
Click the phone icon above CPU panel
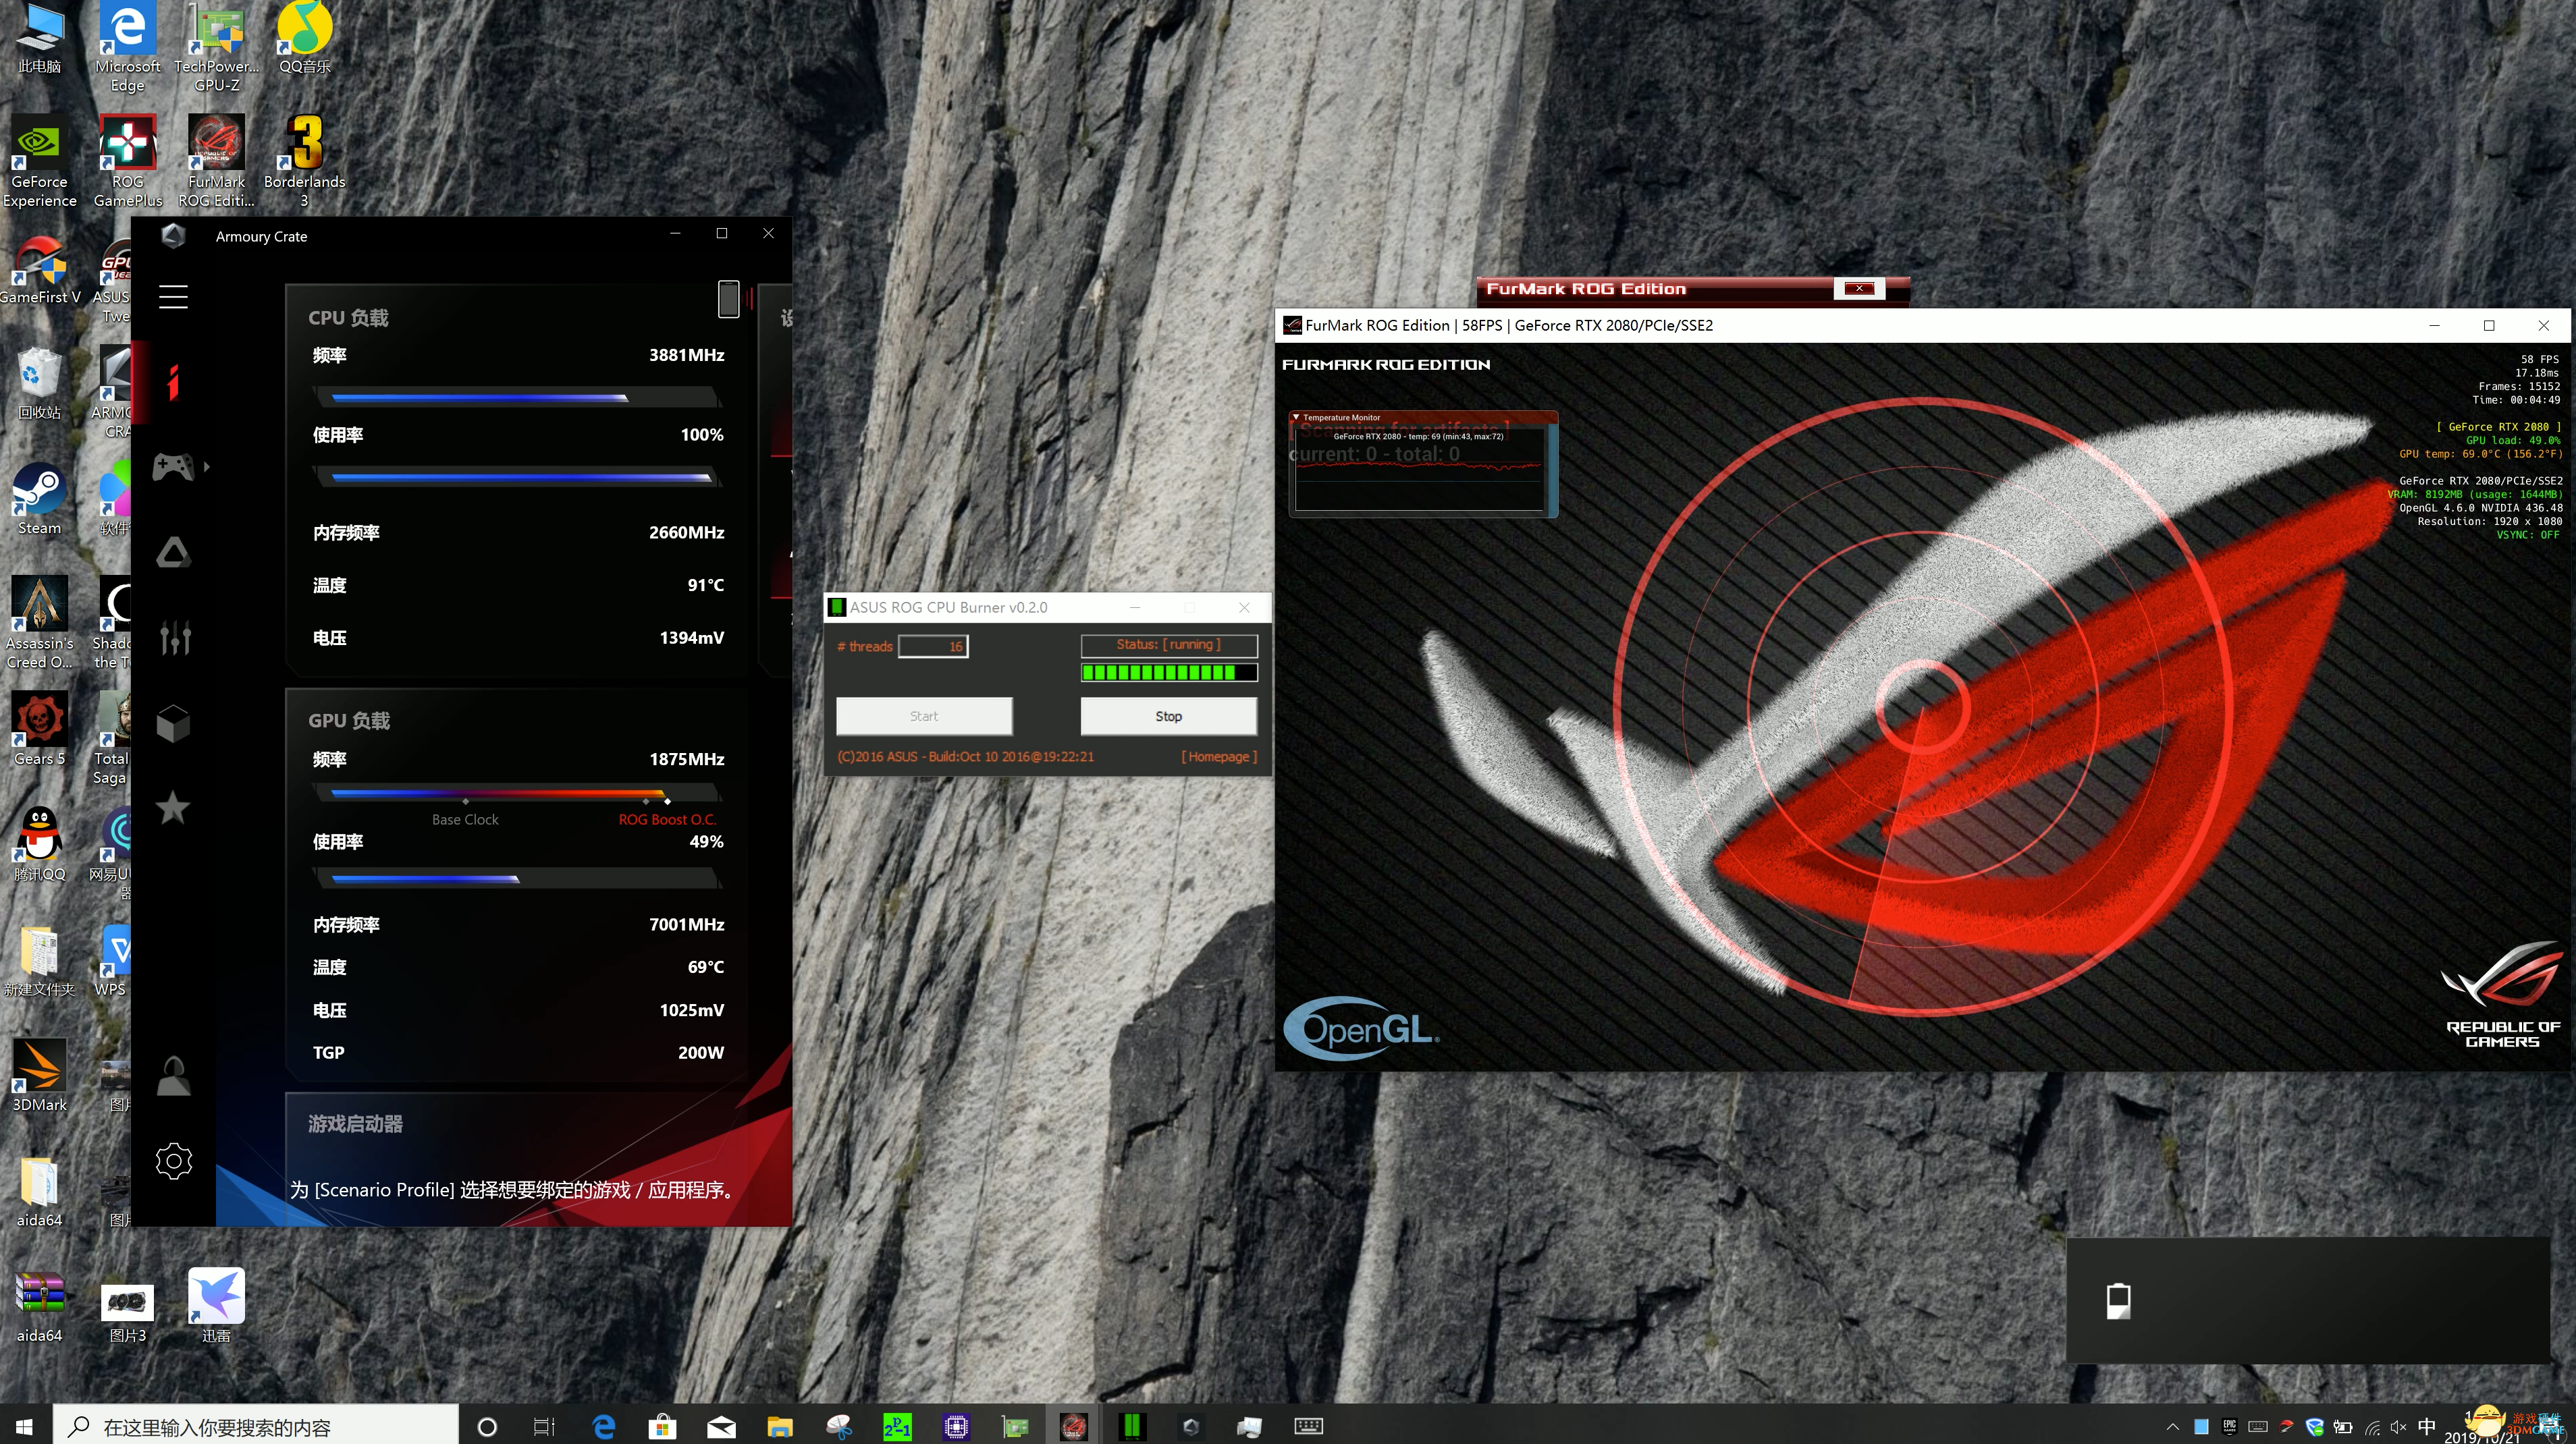click(x=728, y=299)
